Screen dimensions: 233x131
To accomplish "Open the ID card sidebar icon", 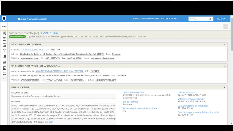I will point(4,62).
